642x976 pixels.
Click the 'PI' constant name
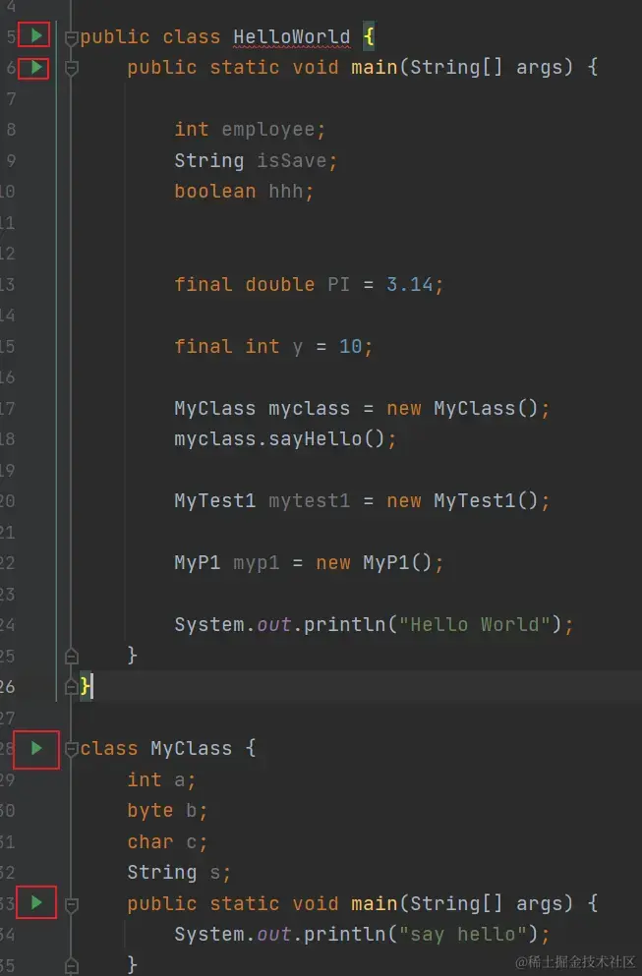point(338,284)
